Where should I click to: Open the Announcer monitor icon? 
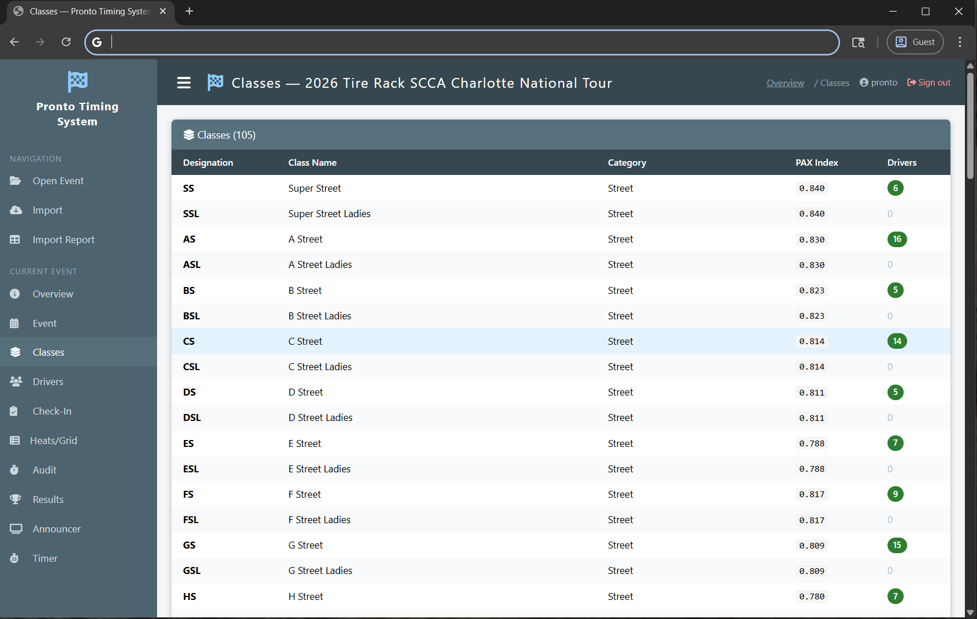tap(16, 529)
